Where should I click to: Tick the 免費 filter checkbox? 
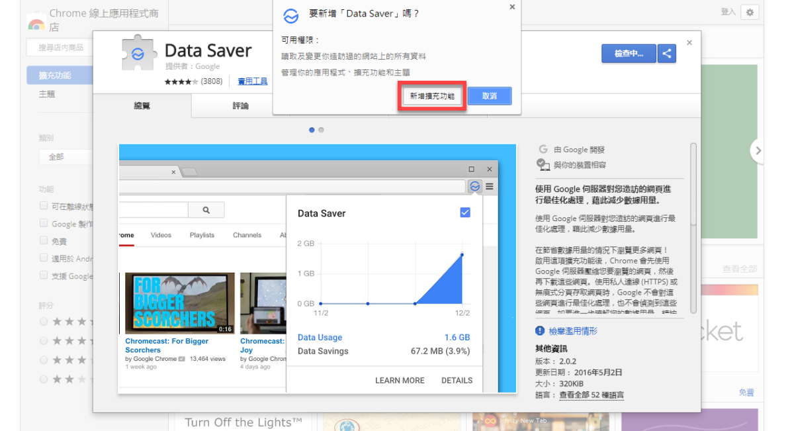(x=44, y=240)
